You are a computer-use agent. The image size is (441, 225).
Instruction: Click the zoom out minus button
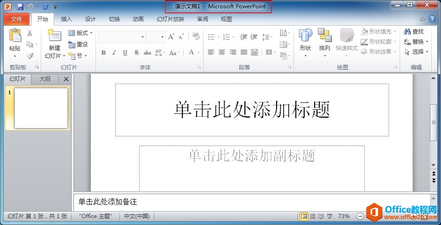(360, 216)
